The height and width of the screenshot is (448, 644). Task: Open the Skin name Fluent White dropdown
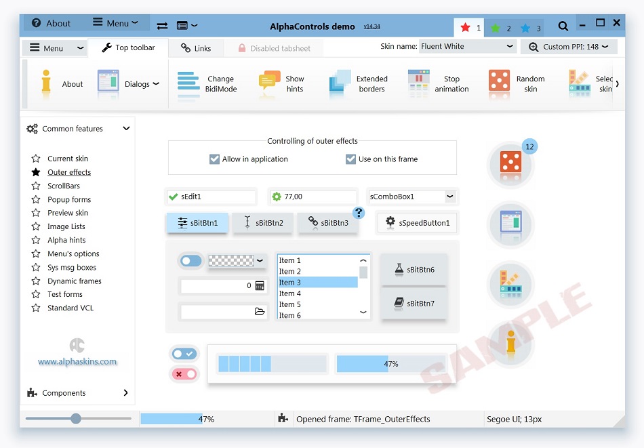[x=468, y=46]
